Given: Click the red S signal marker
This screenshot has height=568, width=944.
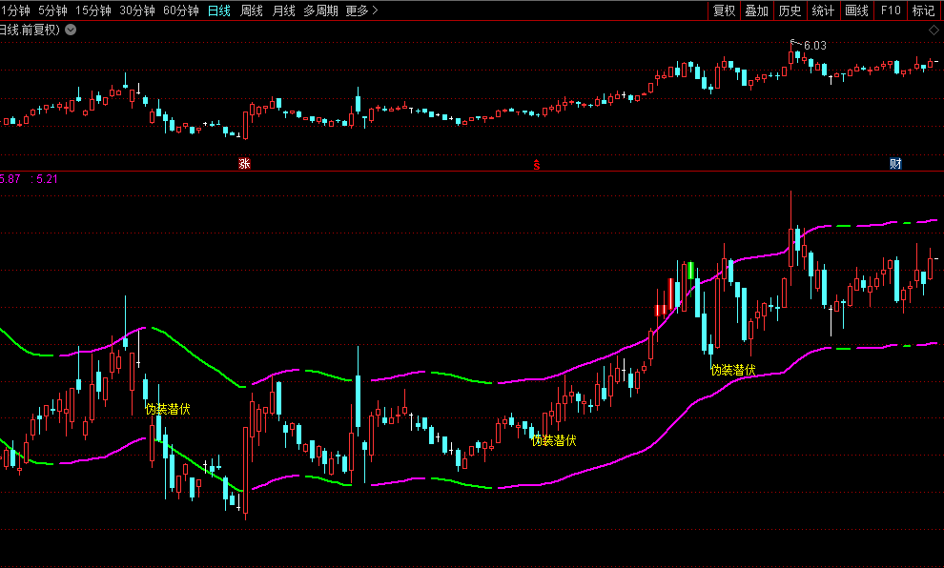Looking at the screenshot, I should pos(536,164).
